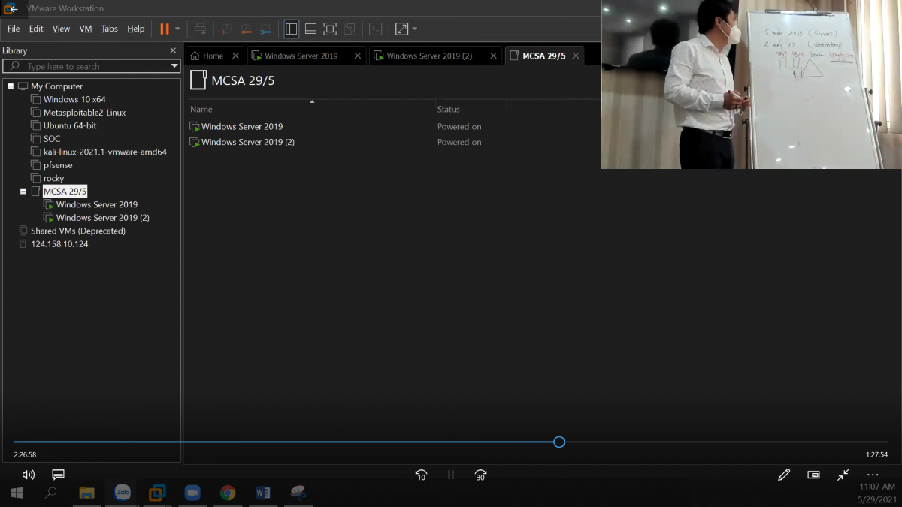Image resolution: width=902 pixels, height=507 pixels.
Task: Open the console view toolbar icon
Action: pyautogui.click(x=376, y=29)
